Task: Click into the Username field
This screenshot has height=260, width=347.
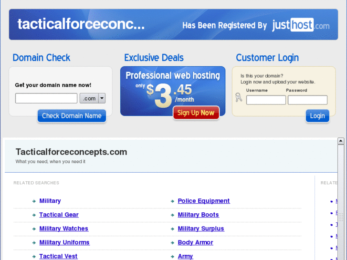Action: pos(266,100)
